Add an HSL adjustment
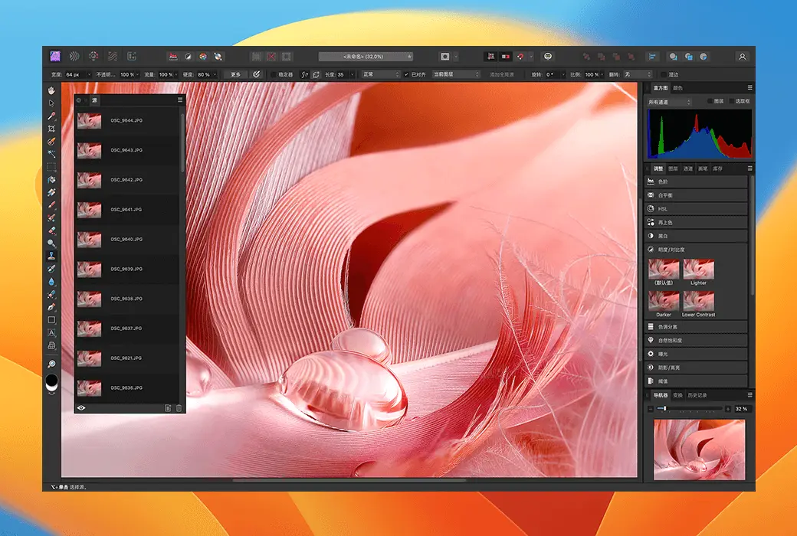The width and height of the screenshot is (797, 536). (x=696, y=209)
